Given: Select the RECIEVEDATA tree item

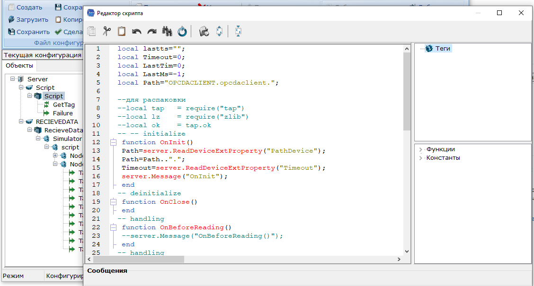Looking at the screenshot, I should pos(57,122).
